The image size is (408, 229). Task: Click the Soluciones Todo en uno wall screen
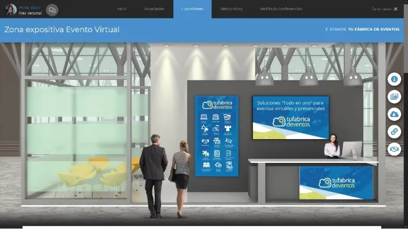pyautogui.click(x=291, y=118)
